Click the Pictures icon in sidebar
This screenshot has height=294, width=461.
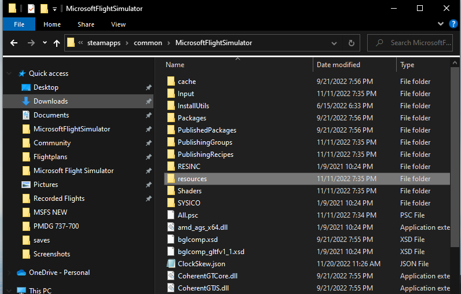tap(26, 185)
